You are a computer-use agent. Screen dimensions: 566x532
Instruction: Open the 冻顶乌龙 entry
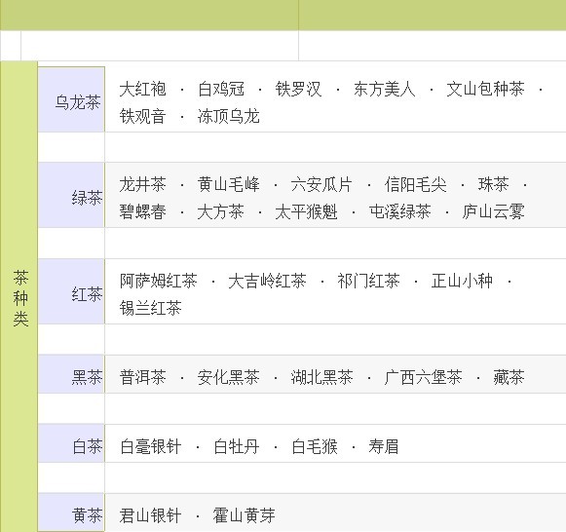pos(229,117)
